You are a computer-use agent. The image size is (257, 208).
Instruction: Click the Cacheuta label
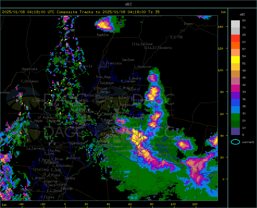point(53,121)
